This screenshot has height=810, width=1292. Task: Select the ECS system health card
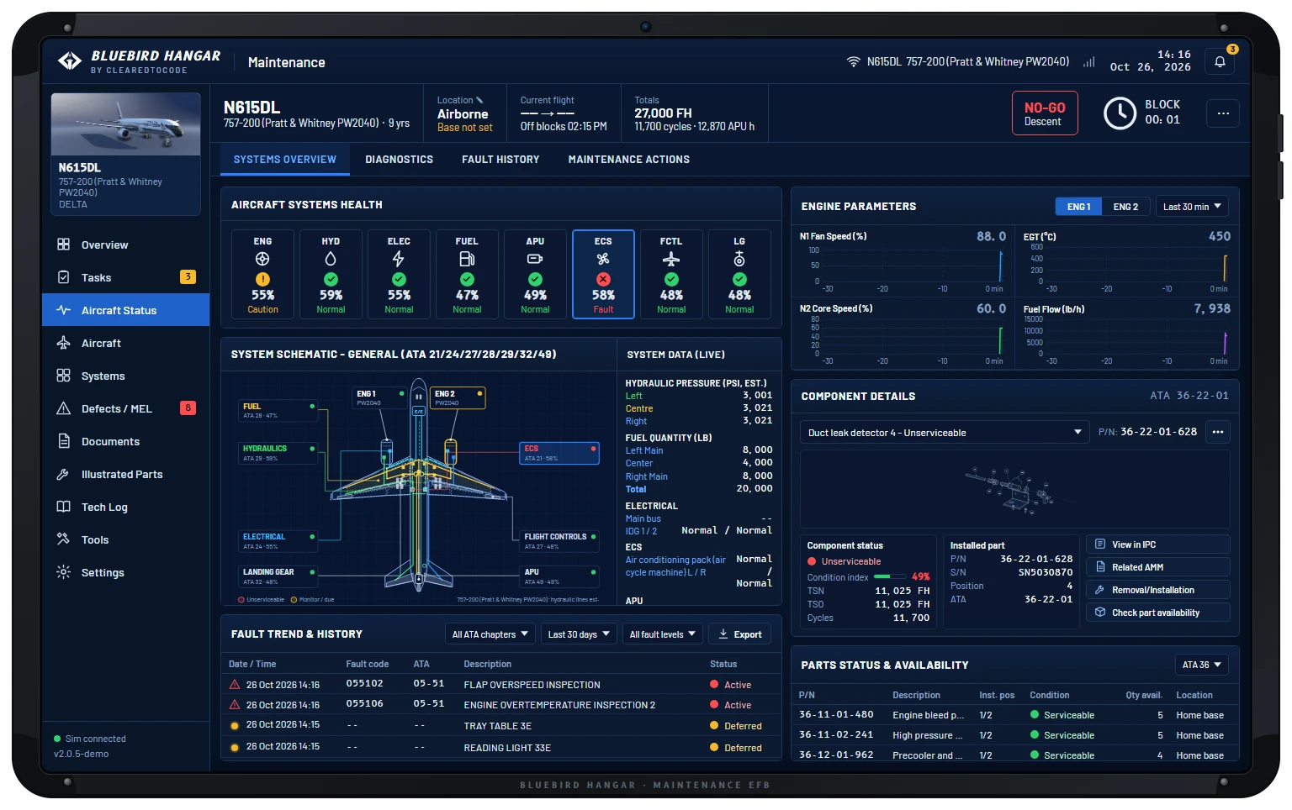tap(603, 274)
